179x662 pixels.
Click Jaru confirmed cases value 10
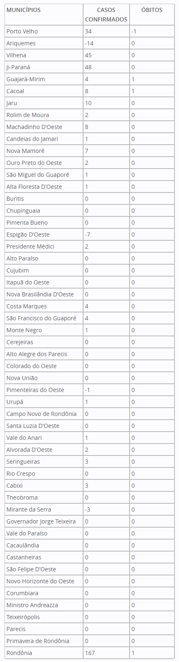coord(88,103)
